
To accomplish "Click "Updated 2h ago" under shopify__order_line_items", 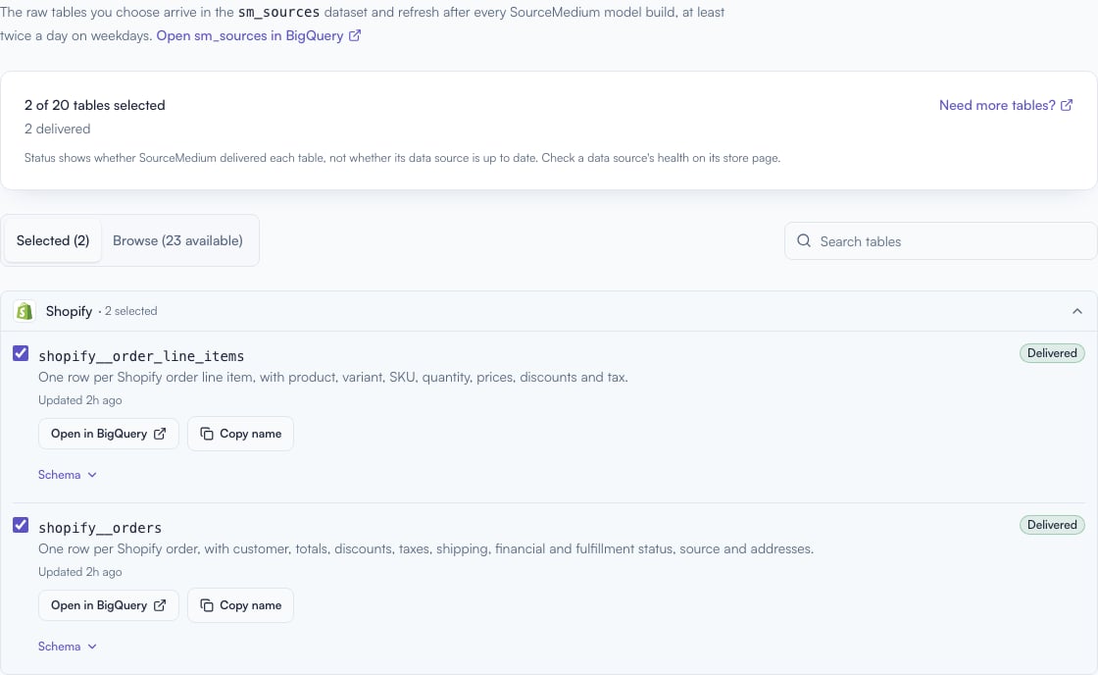I will [79, 400].
